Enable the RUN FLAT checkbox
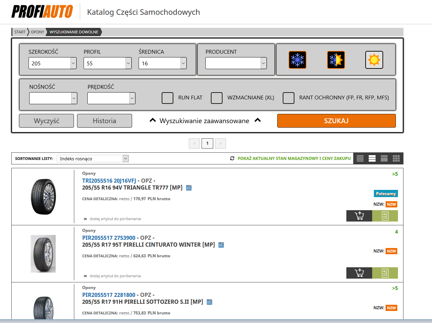 click(x=168, y=98)
